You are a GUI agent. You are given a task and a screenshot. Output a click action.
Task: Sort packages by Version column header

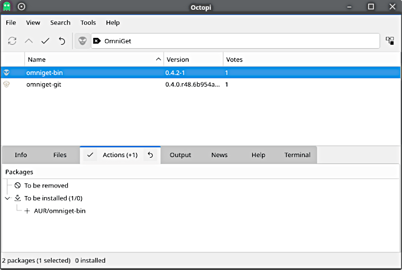pyautogui.click(x=194, y=60)
